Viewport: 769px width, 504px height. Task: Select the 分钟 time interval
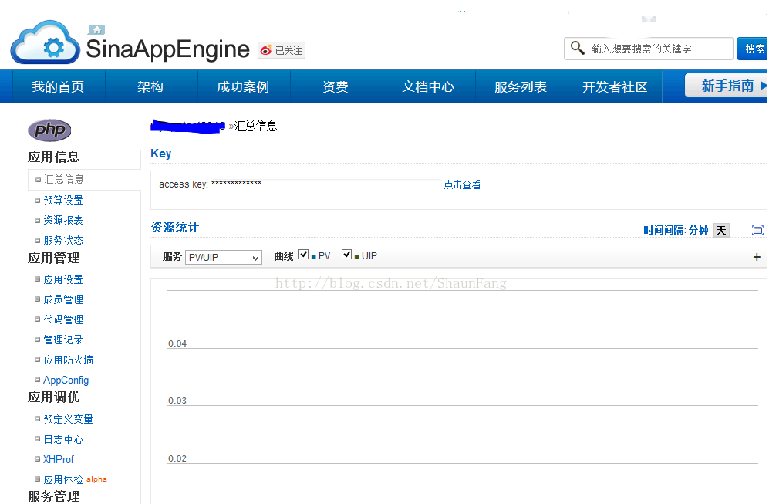tap(698, 230)
